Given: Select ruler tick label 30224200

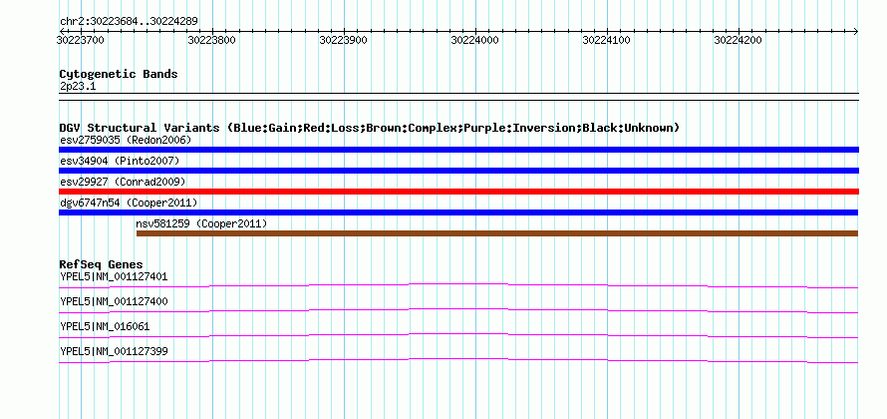Looking at the screenshot, I should pyautogui.click(x=739, y=40).
